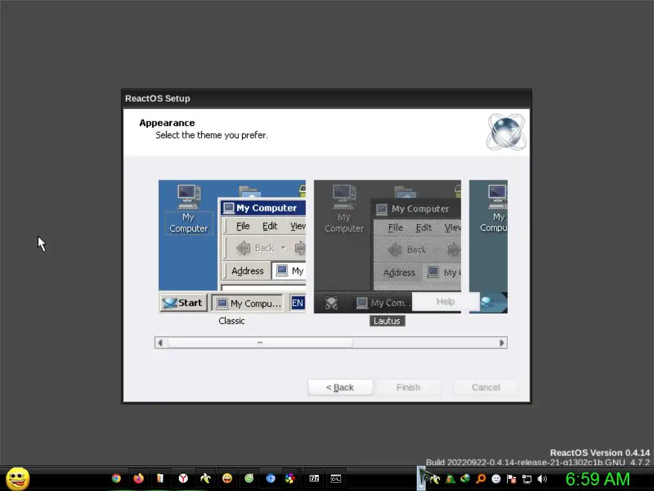Click the ReactOS Setup title bar
This screenshot has width=654, height=491.
pos(326,98)
